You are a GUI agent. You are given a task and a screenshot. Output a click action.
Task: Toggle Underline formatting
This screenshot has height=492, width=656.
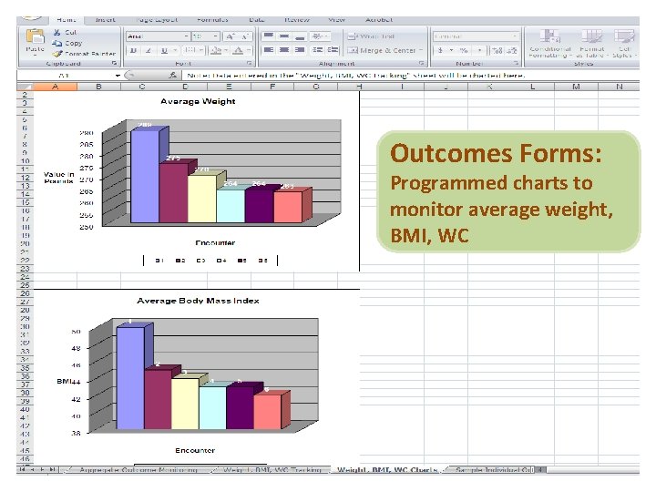164,51
